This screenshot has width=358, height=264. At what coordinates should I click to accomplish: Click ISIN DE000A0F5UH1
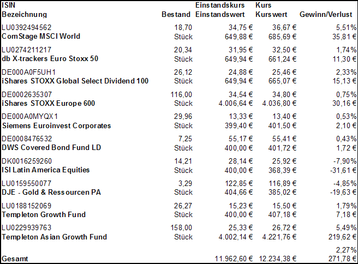pos(28,72)
